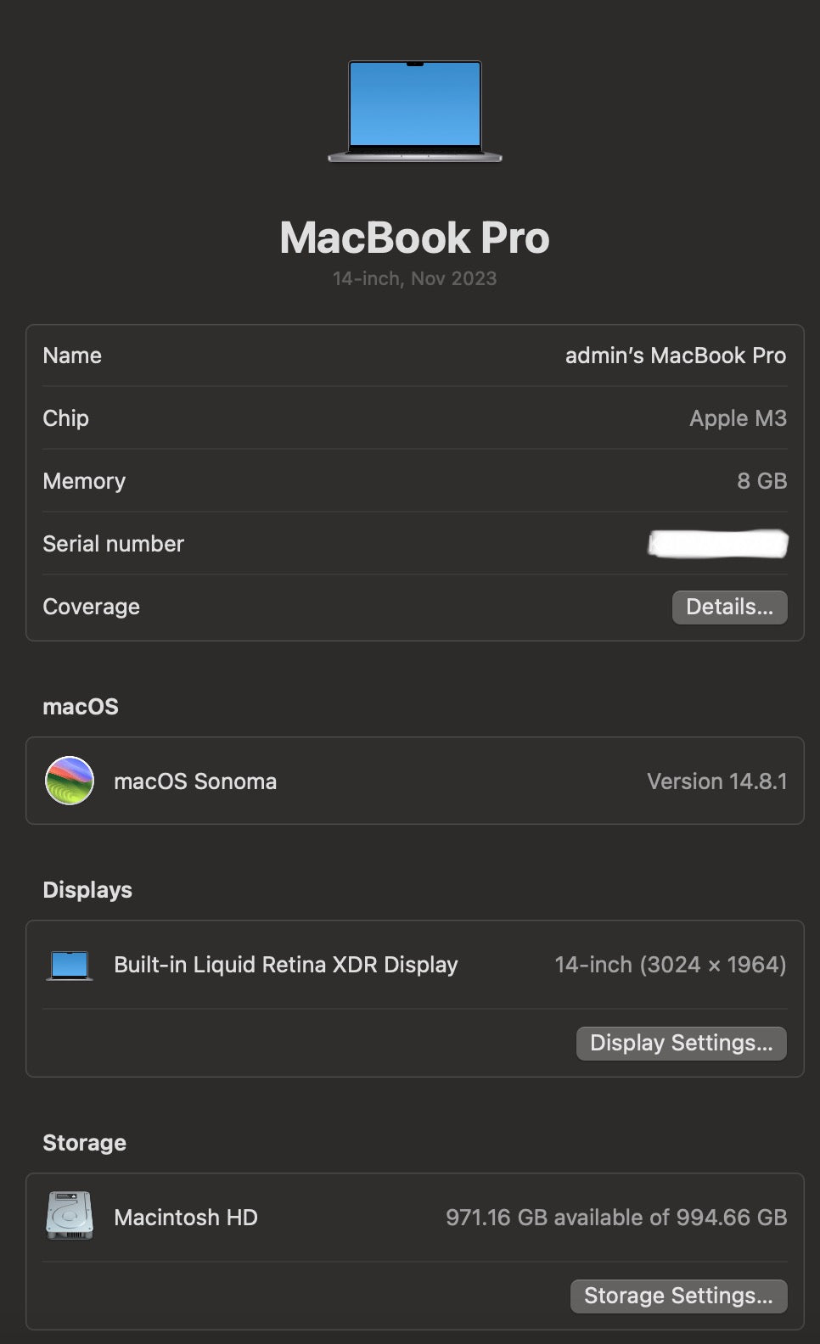Viewport: 820px width, 1344px height.
Task: Click the 14-inch (3024 × 1964) resolution text
Action: tap(670, 965)
